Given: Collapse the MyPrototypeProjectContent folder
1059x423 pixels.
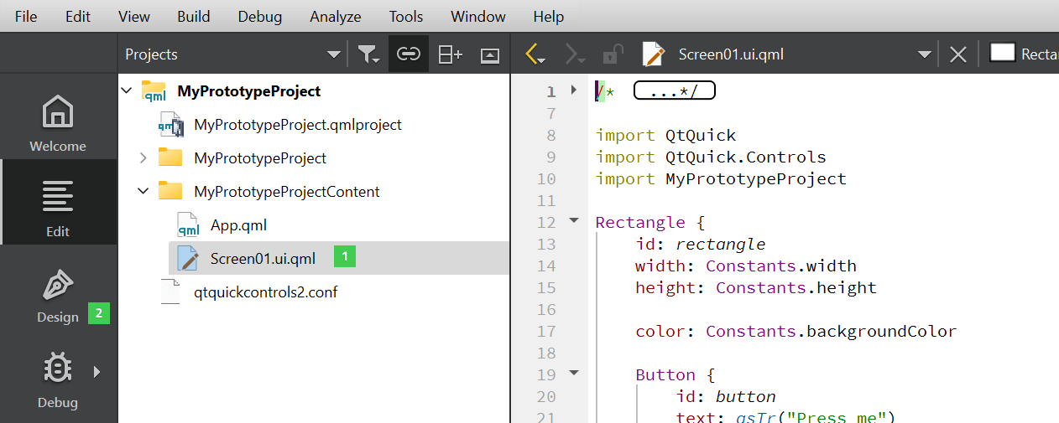Looking at the screenshot, I should [143, 191].
